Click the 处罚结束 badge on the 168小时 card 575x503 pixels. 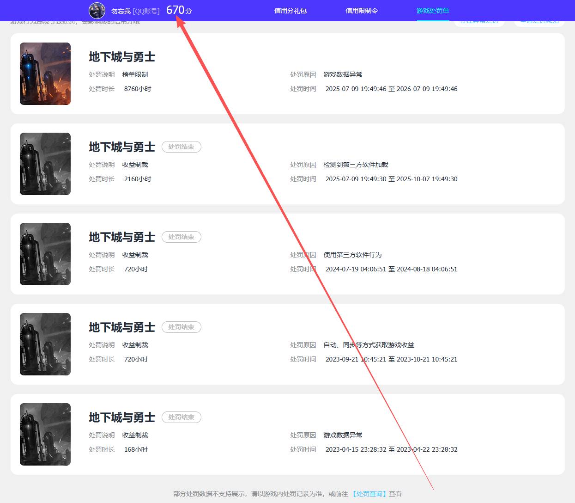[x=182, y=417]
